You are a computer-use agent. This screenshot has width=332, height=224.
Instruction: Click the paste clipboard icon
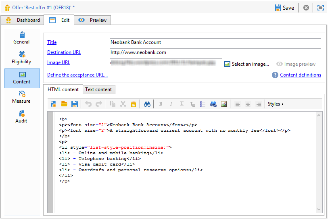(134, 104)
